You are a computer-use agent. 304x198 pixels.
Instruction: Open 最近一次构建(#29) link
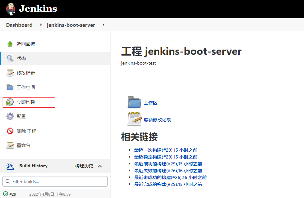(166, 150)
